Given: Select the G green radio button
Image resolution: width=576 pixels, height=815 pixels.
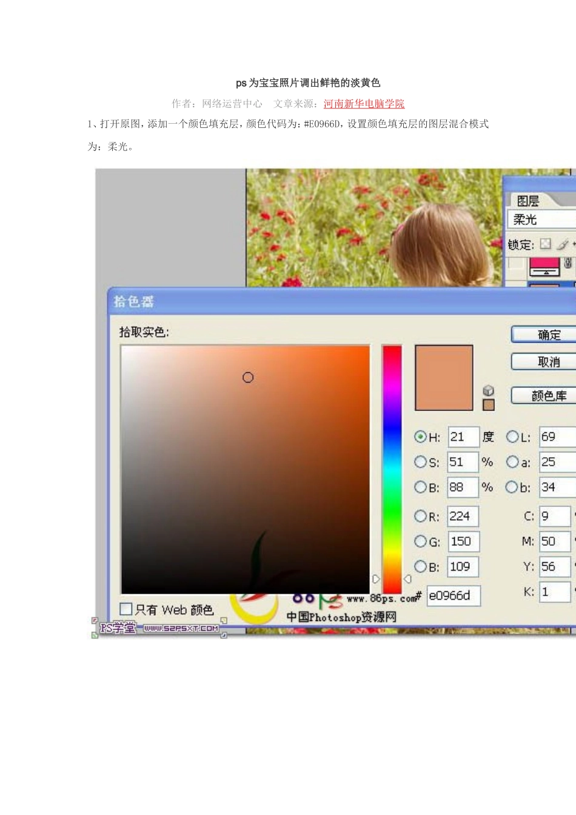Looking at the screenshot, I should tap(420, 541).
